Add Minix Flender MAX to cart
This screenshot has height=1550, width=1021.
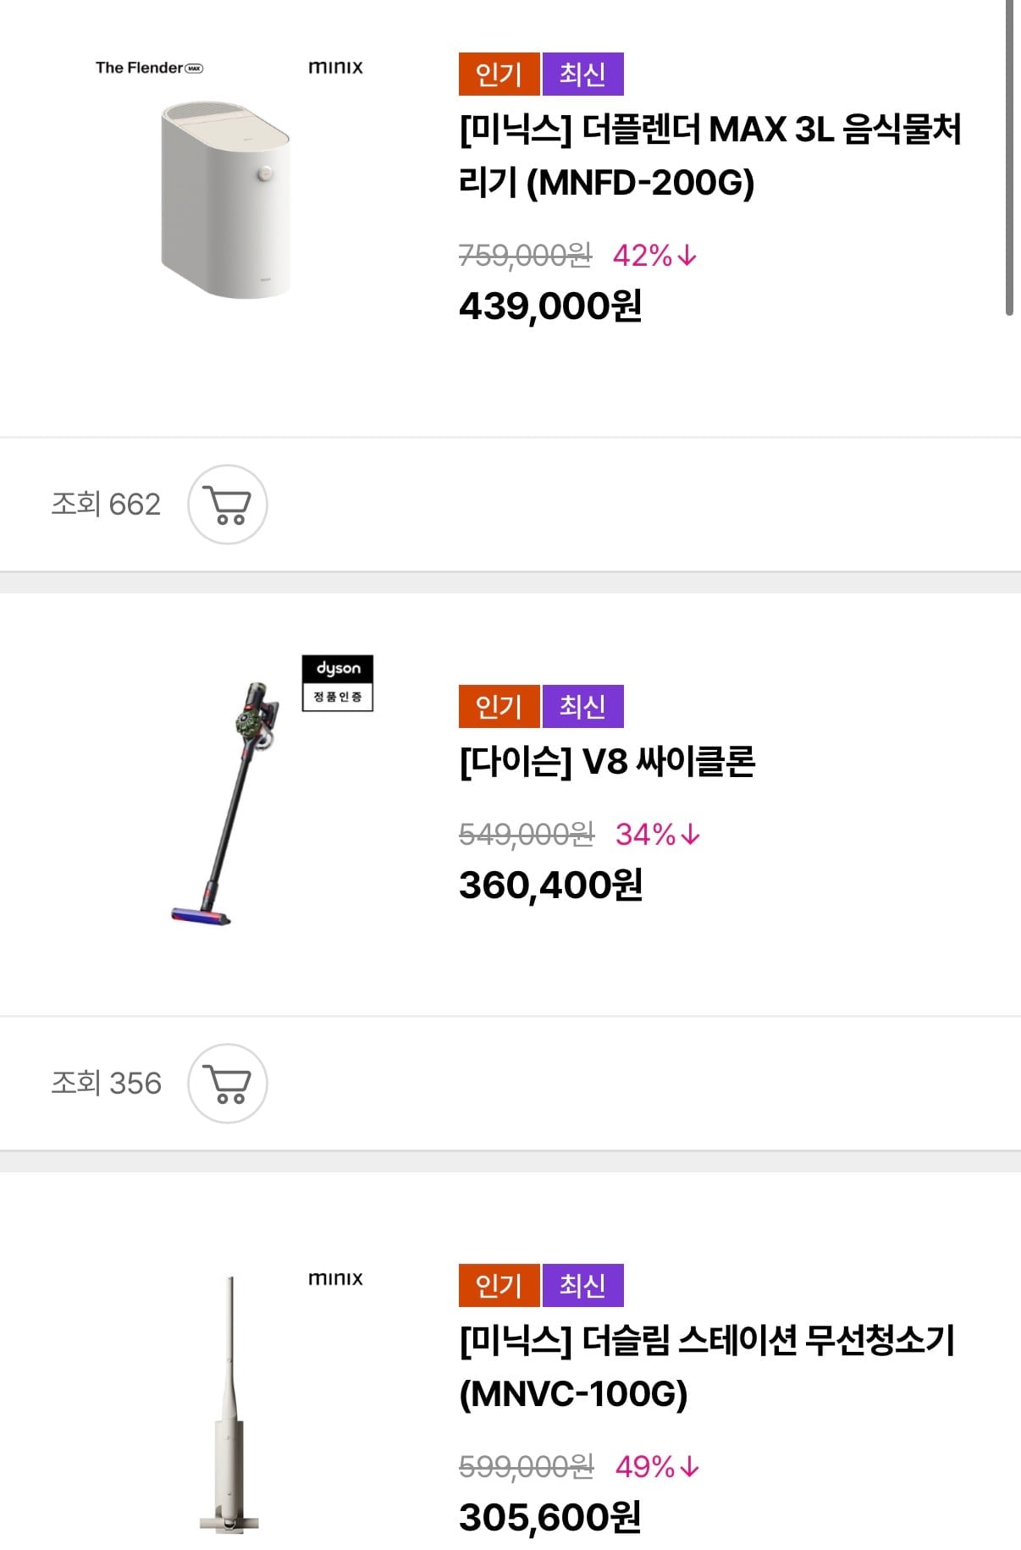click(x=228, y=505)
